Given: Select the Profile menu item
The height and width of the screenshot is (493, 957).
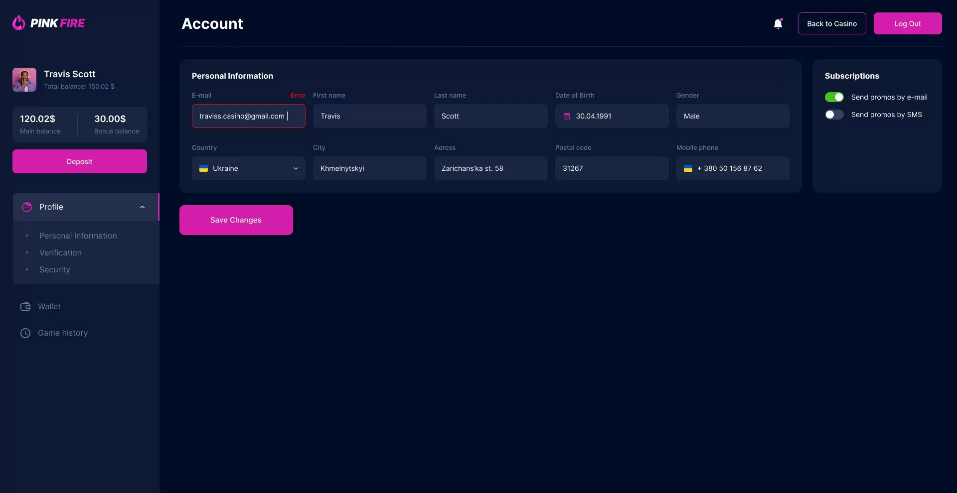Looking at the screenshot, I should (x=86, y=207).
